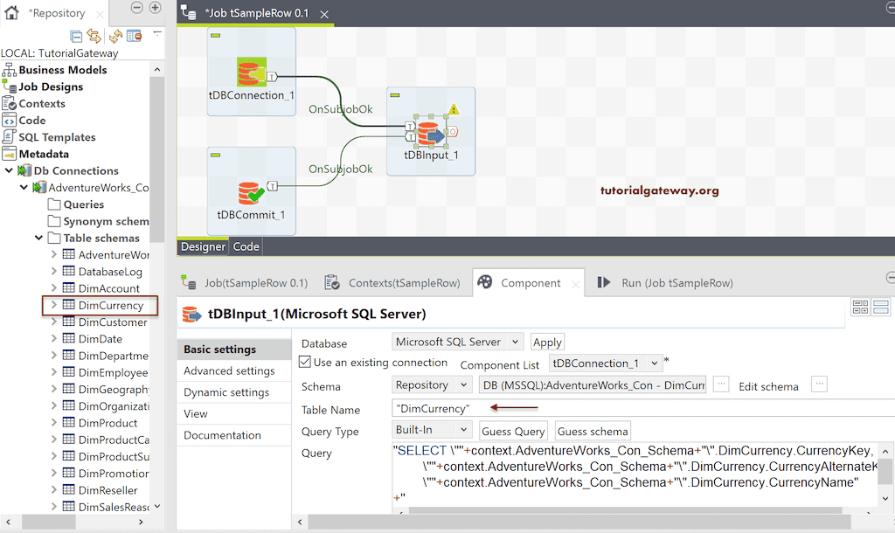
Task: Click the Apply button
Action: click(x=547, y=343)
